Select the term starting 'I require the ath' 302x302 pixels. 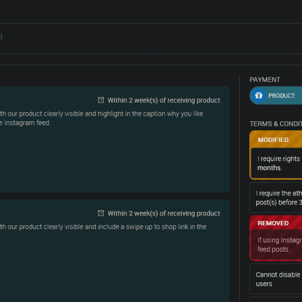[278, 197]
